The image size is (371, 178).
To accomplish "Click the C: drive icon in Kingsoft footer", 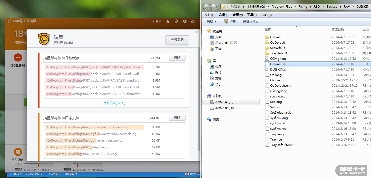I will (x=18, y=167).
